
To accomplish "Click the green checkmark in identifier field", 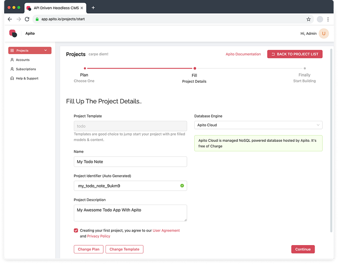I will point(182,186).
